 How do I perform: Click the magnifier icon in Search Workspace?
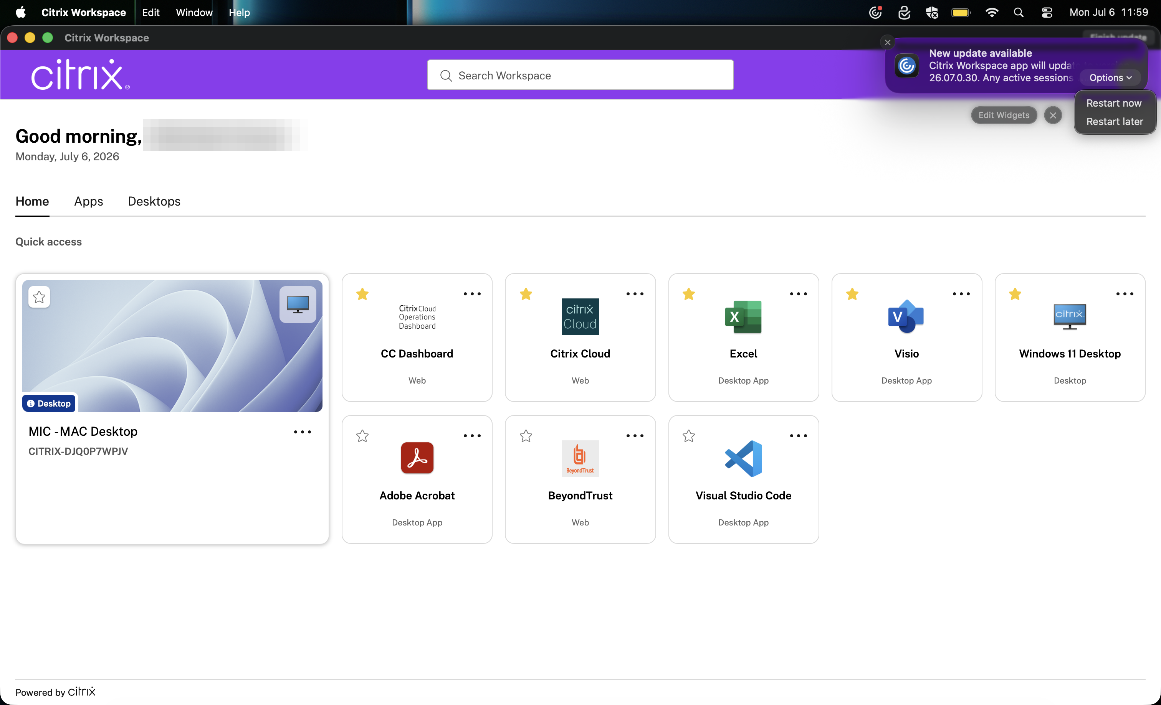[x=446, y=75]
